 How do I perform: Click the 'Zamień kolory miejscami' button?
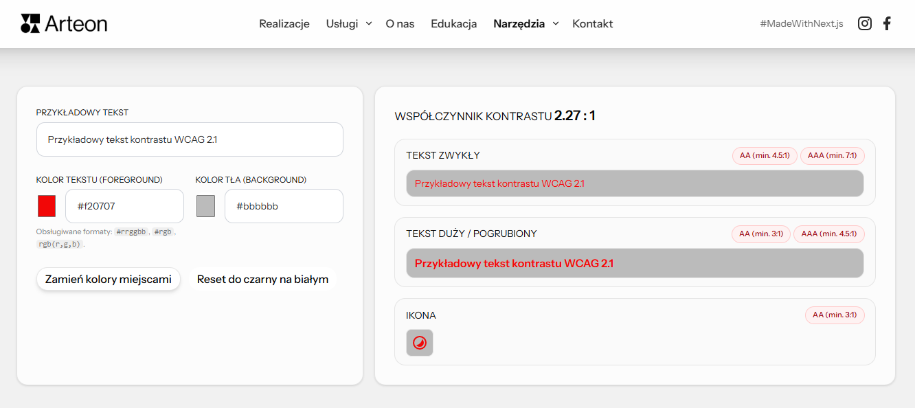point(108,279)
